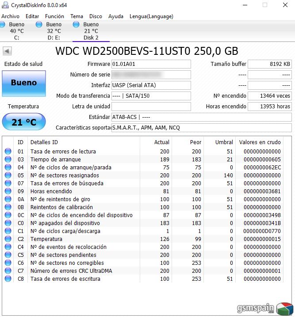Switch to the Disk 2 tab

coord(91,31)
